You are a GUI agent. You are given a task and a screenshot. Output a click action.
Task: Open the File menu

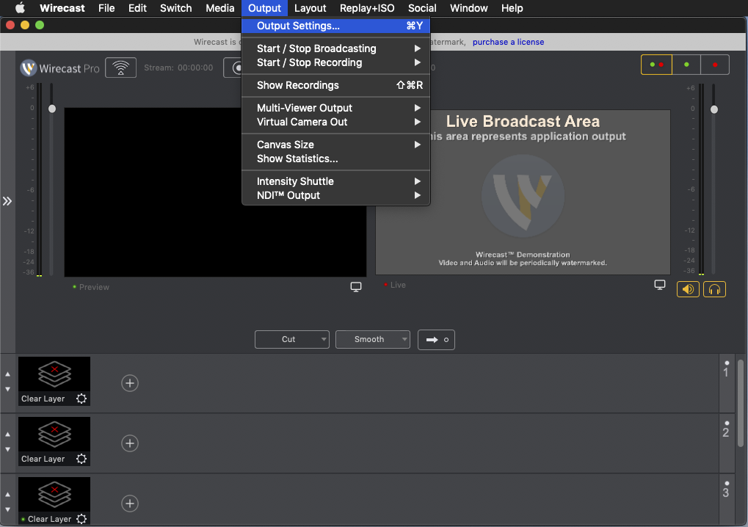(106, 8)
